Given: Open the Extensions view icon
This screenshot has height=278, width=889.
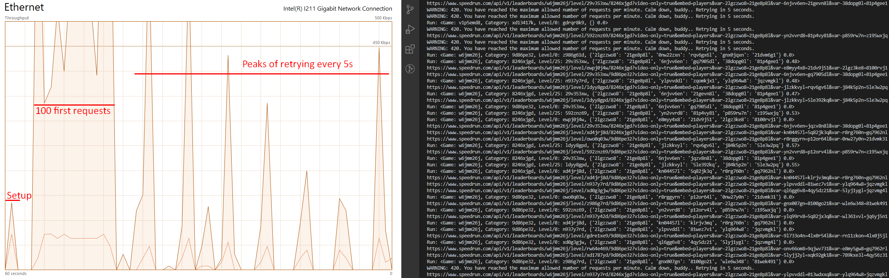Looking at the screenshot, I should [410, 49].
